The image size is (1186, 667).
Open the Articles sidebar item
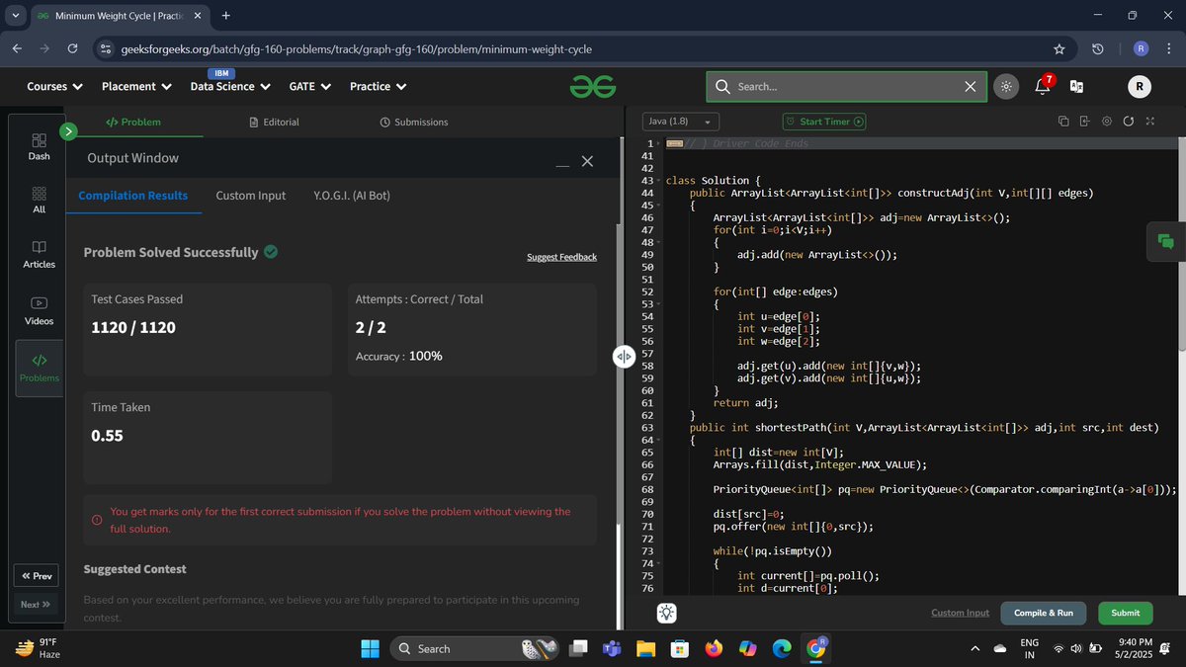[39, 254]
